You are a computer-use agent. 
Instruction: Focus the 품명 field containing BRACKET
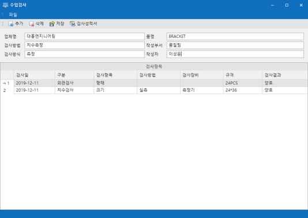pos(235,36)
